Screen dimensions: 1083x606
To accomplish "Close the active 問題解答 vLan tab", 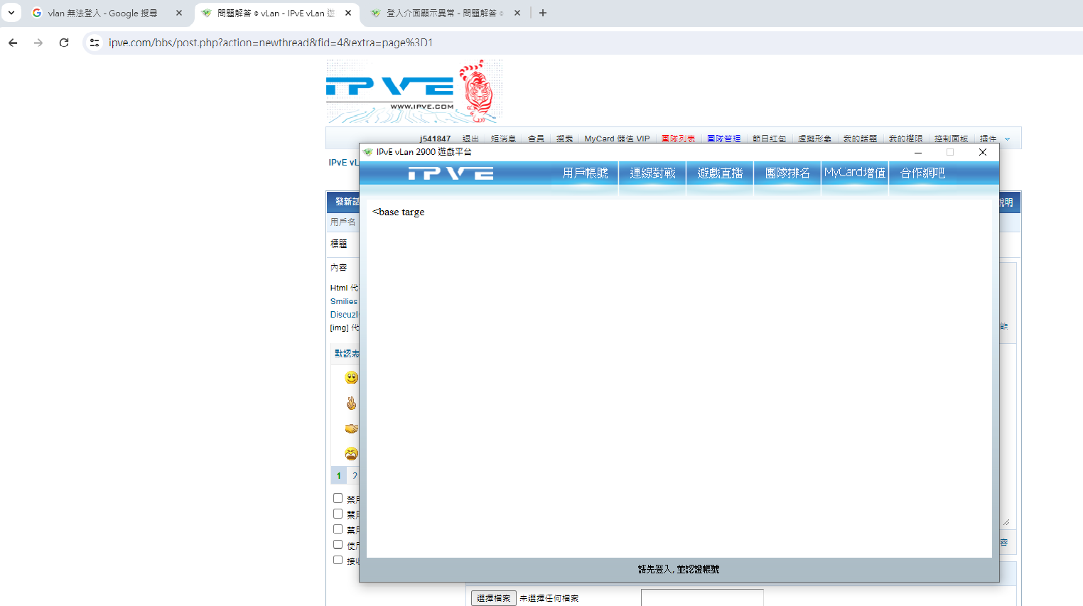I will click(x=348, y=13).
